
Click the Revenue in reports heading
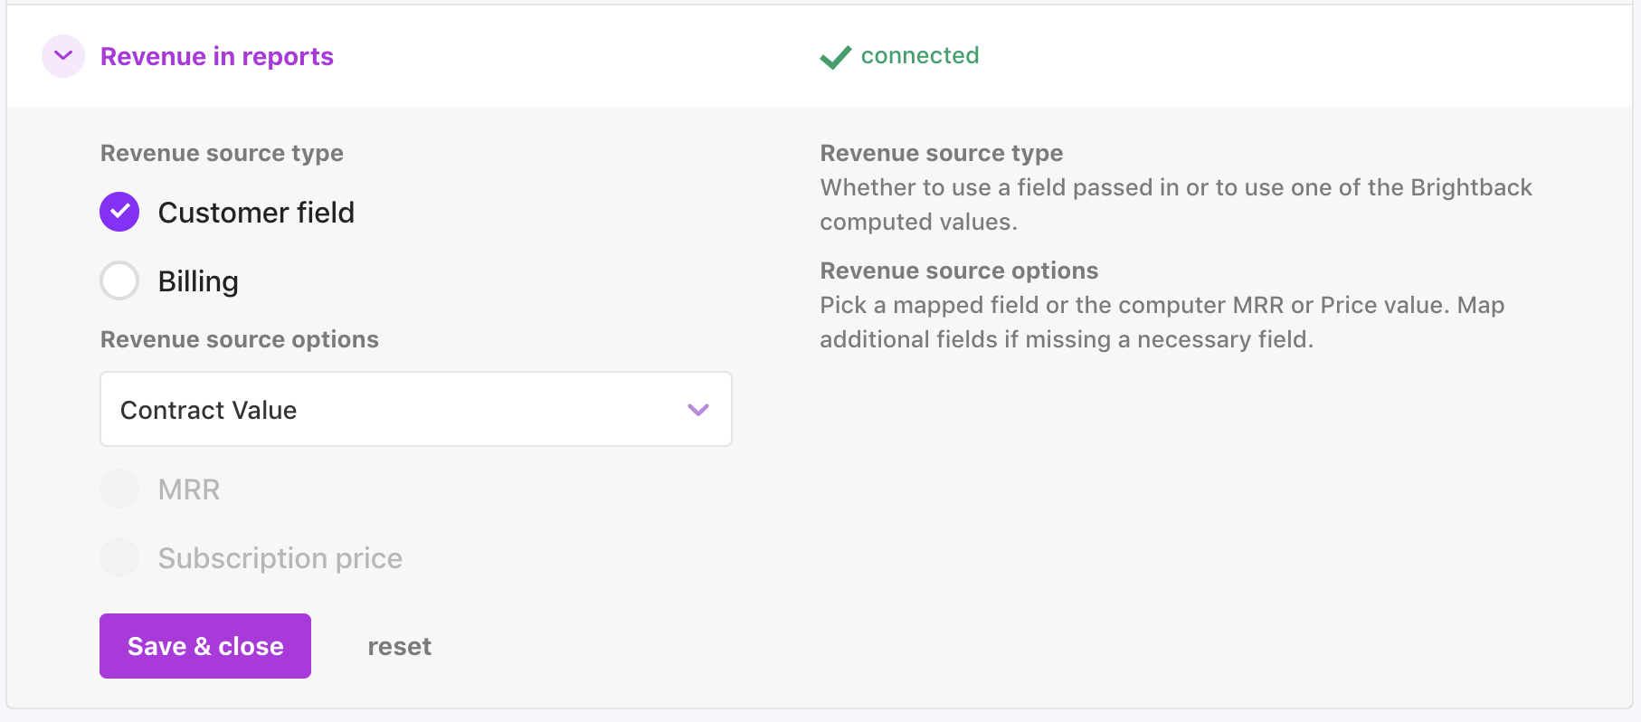(216, 56)
